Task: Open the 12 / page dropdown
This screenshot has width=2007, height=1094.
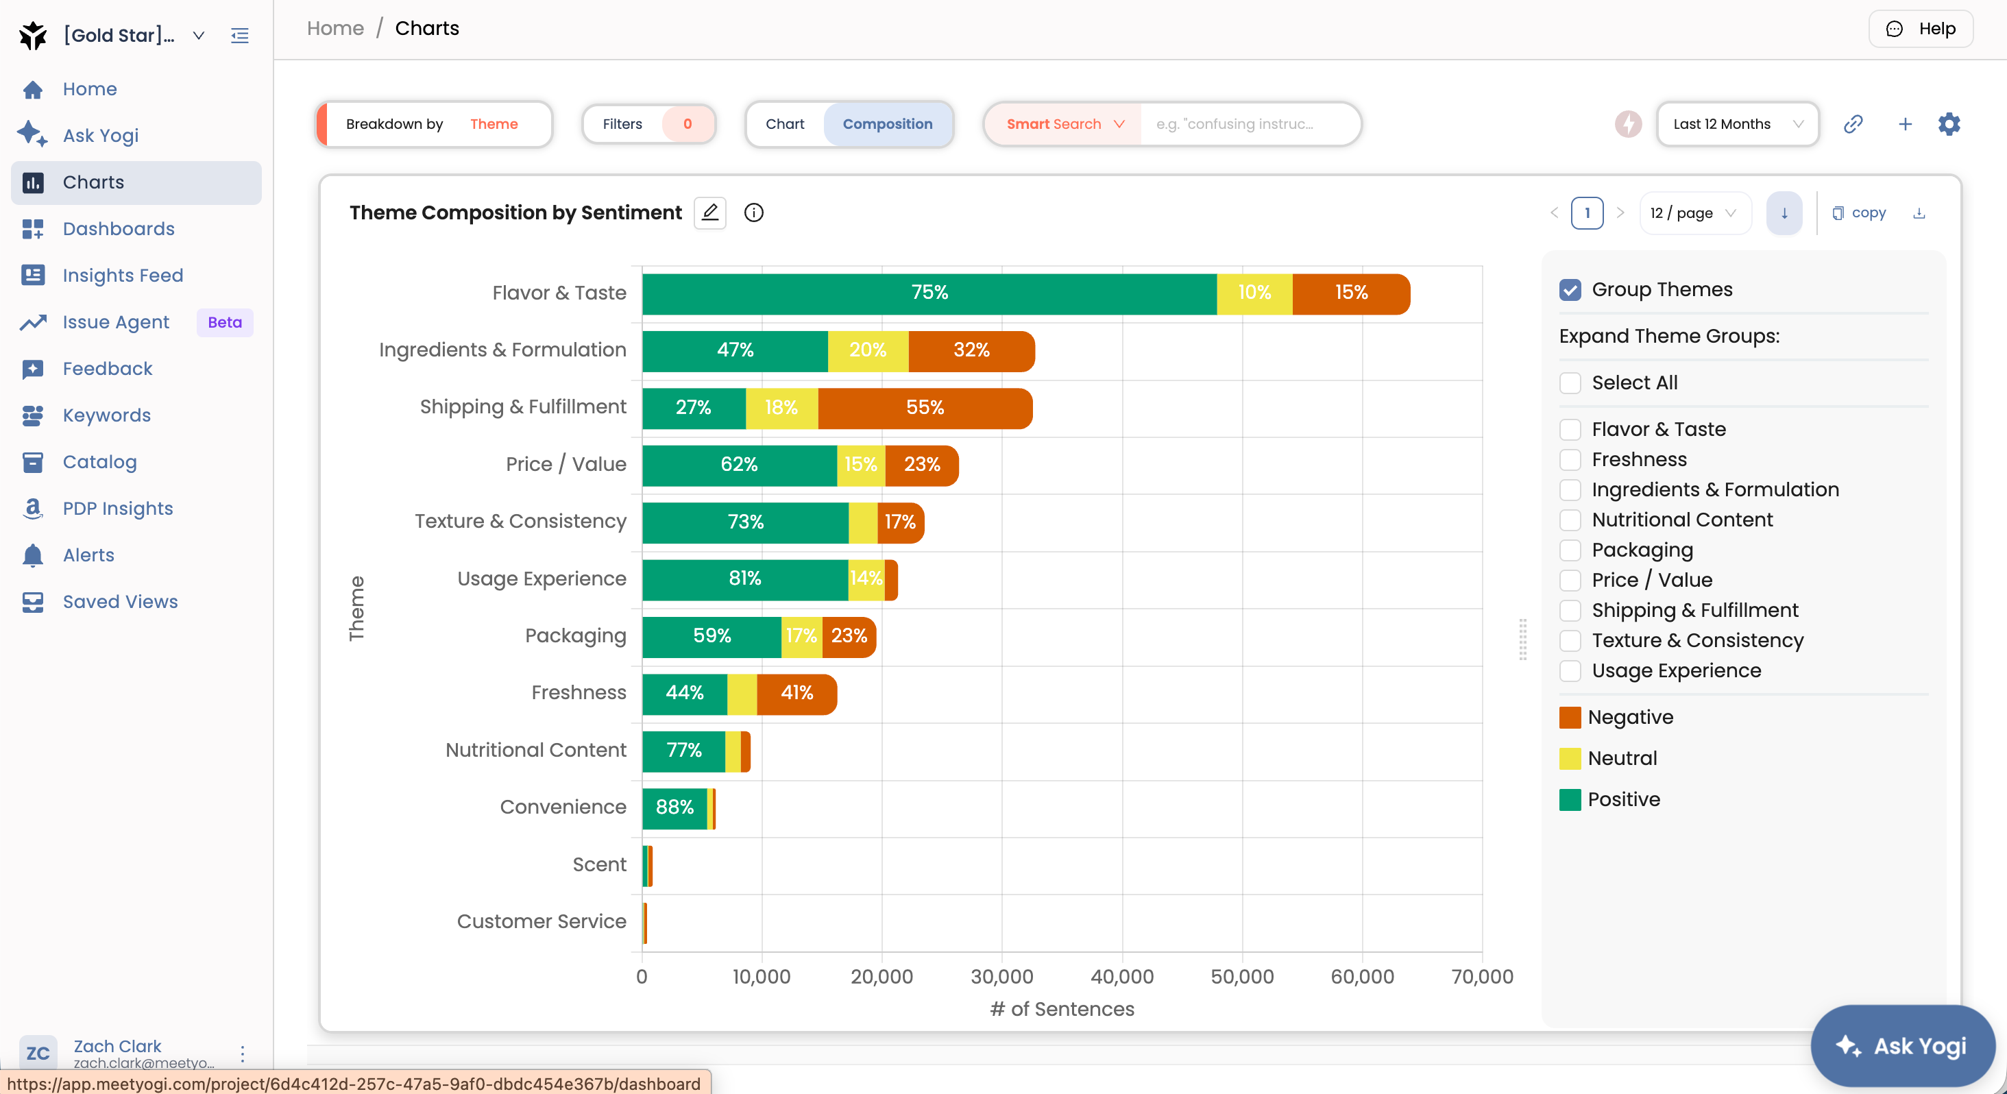Action: pos(1694,212)
